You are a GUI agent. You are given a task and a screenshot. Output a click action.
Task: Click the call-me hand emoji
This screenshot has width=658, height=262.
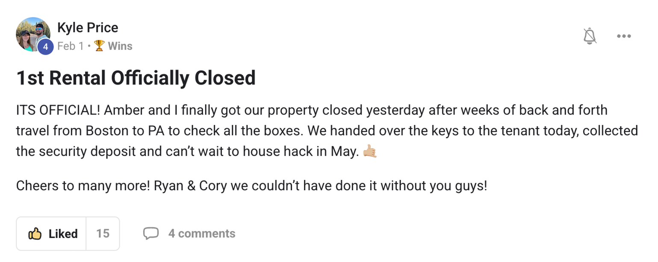tap(369, 151)
